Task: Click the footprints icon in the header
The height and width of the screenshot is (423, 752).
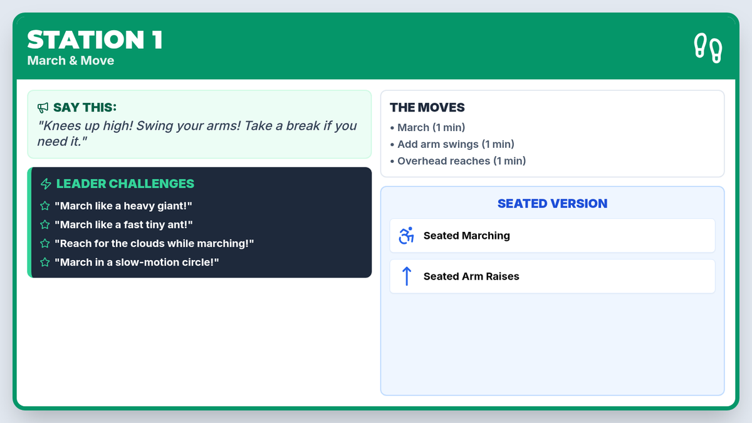Action: pos(708,48)
